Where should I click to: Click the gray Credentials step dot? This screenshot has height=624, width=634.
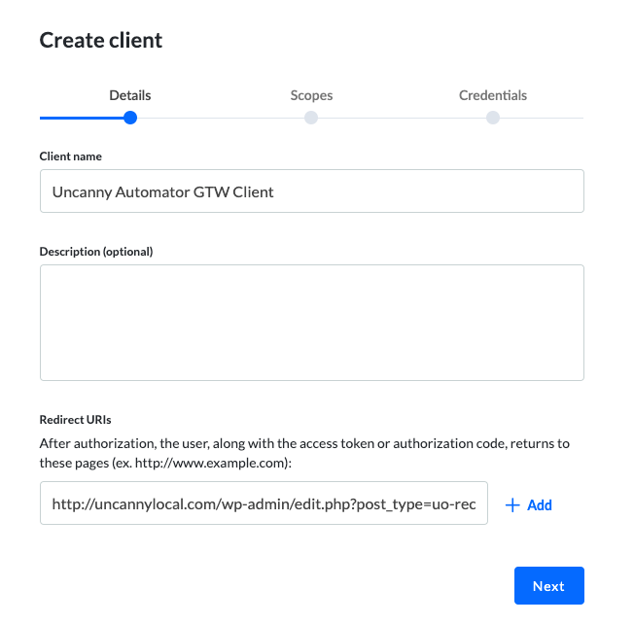pos(492,118)
